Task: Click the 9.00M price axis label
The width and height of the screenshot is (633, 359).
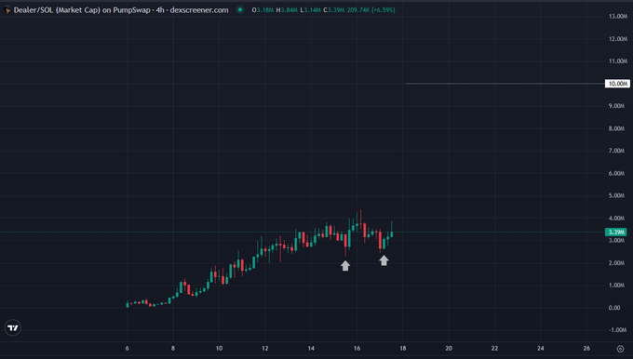Action: pyautogui.click(x=616, y=106)
